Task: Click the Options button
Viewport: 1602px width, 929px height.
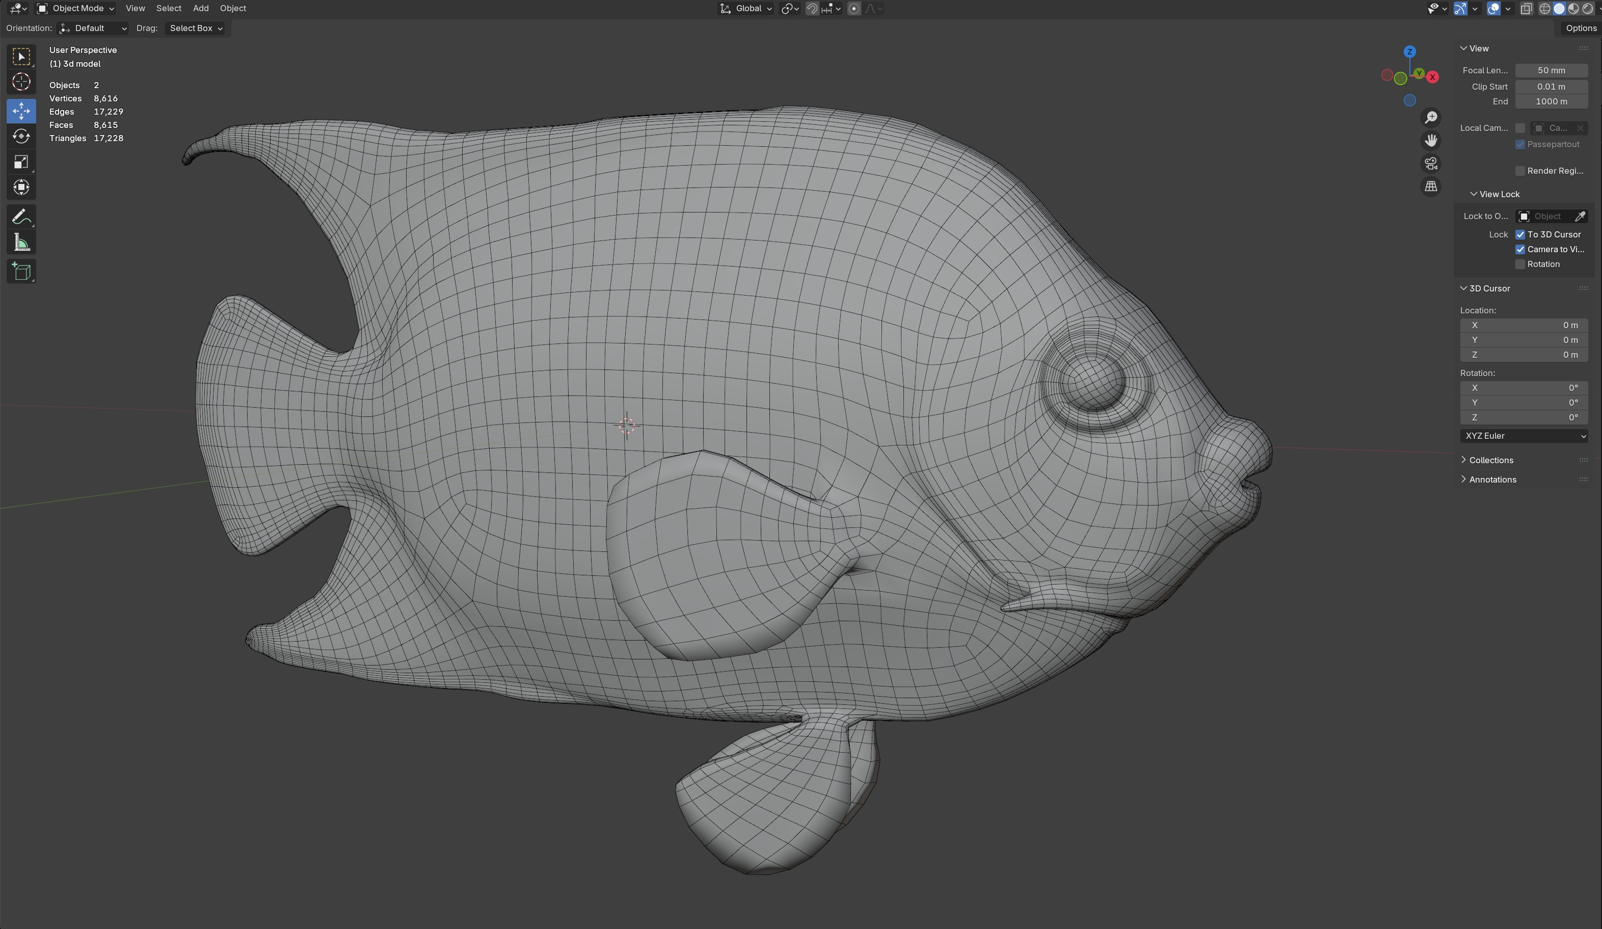Action: 1581,28
